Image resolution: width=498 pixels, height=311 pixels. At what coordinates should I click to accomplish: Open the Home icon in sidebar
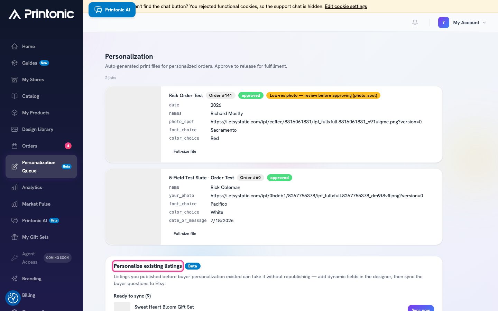[15, 46]
